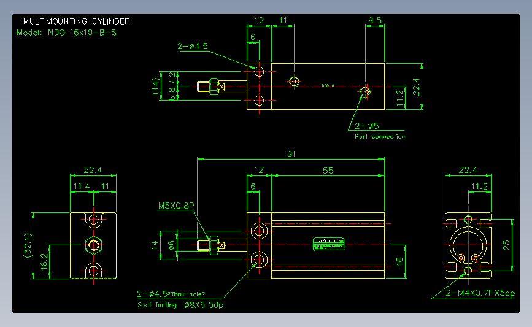532x327 pixels.
Task: Click the 11.4 dimension text
Action: (82, 187)
